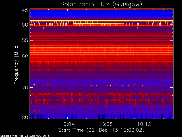Click the 'Start Time (02-Dec-13 10:00:02)' axis label
Image resolution: width=182 pixels, height=137 pixels.
pos(101,130)
